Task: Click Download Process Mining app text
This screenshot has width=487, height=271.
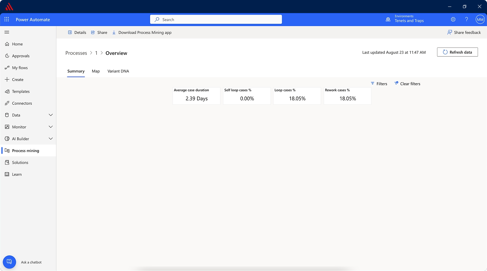Action: pos(145,32)
